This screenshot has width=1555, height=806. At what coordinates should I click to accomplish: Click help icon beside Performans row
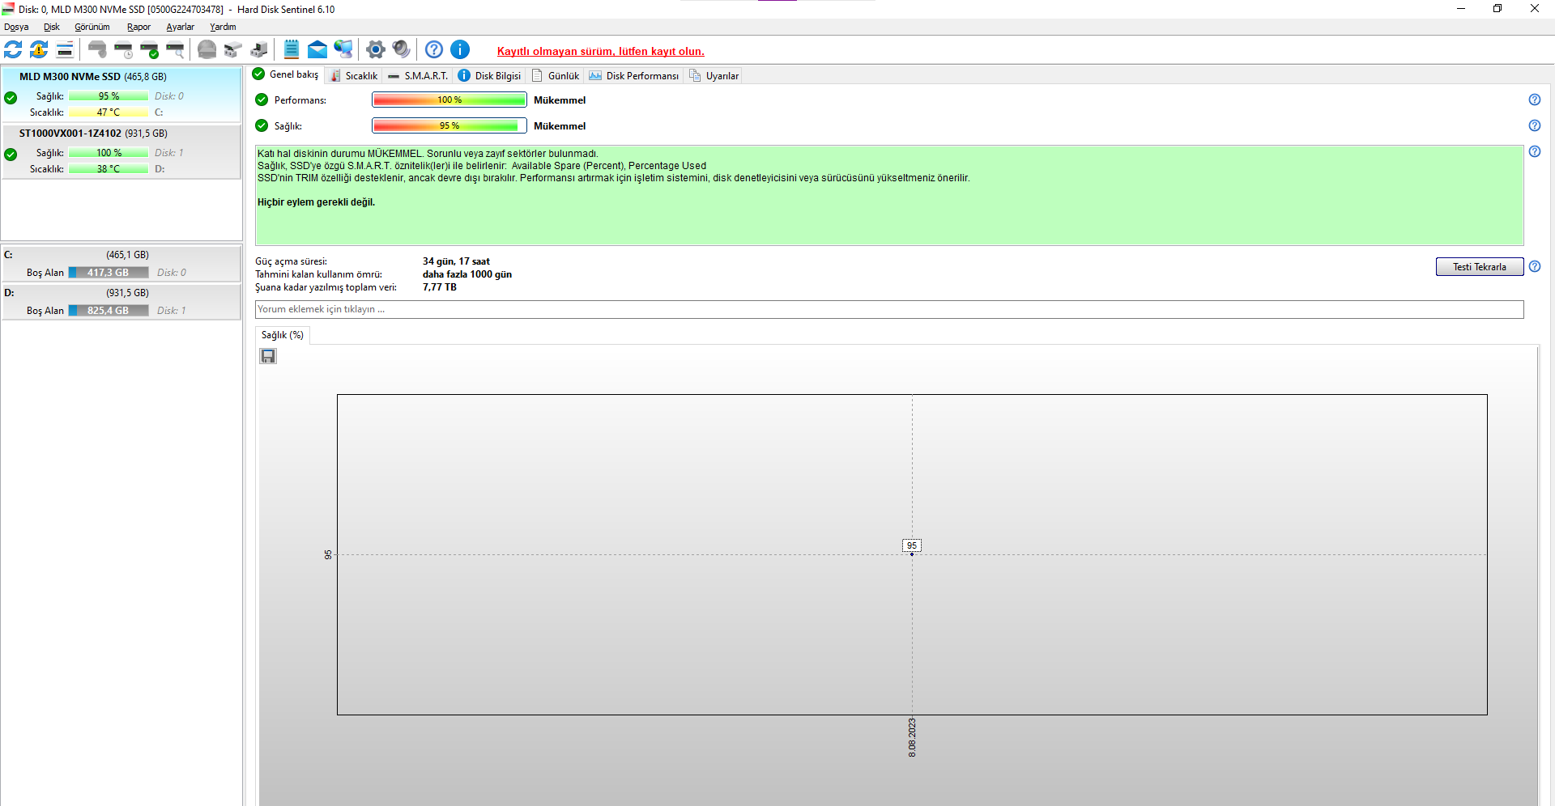(x=1535, y=100)
